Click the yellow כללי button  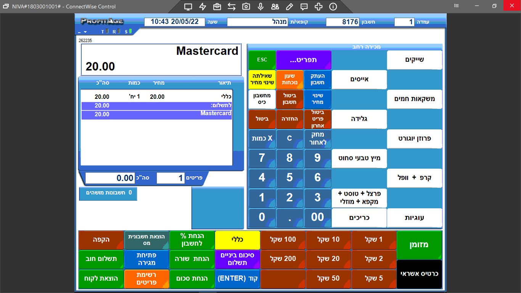238,240
